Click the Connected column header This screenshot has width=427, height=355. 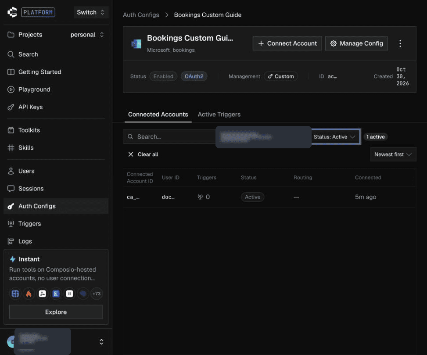pos(368,177)
